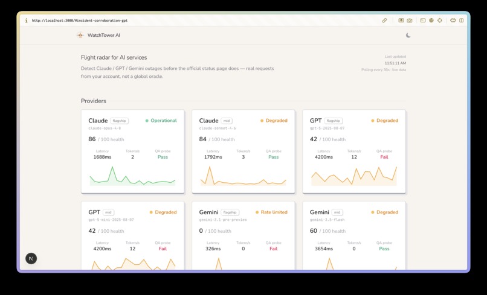Viewport: 487px width, 295px height.
Task: Click the Pass result on claude-opus card
Action: click(163, 157)
